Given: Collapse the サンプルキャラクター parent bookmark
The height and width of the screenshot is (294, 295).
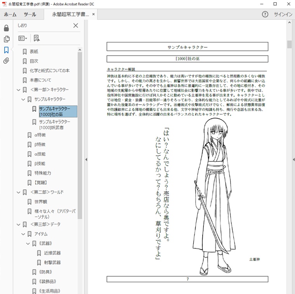Looking at the screenshot, I should (23, 99).
